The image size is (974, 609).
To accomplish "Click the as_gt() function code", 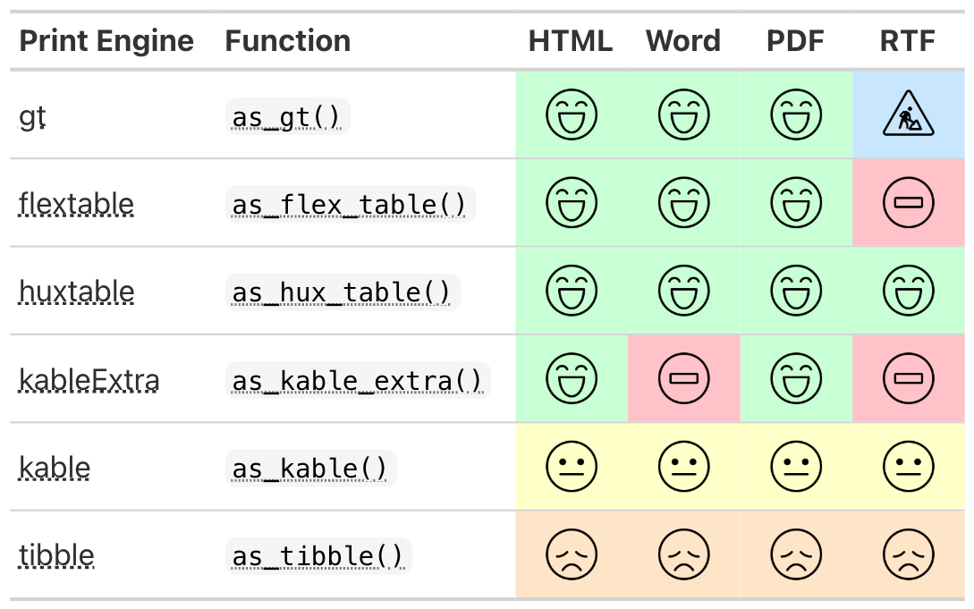I will click(286, 117).
